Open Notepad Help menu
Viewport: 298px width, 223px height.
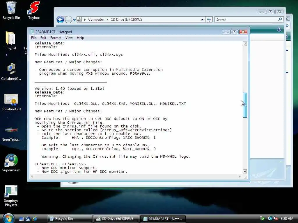(x=80, y=38)
